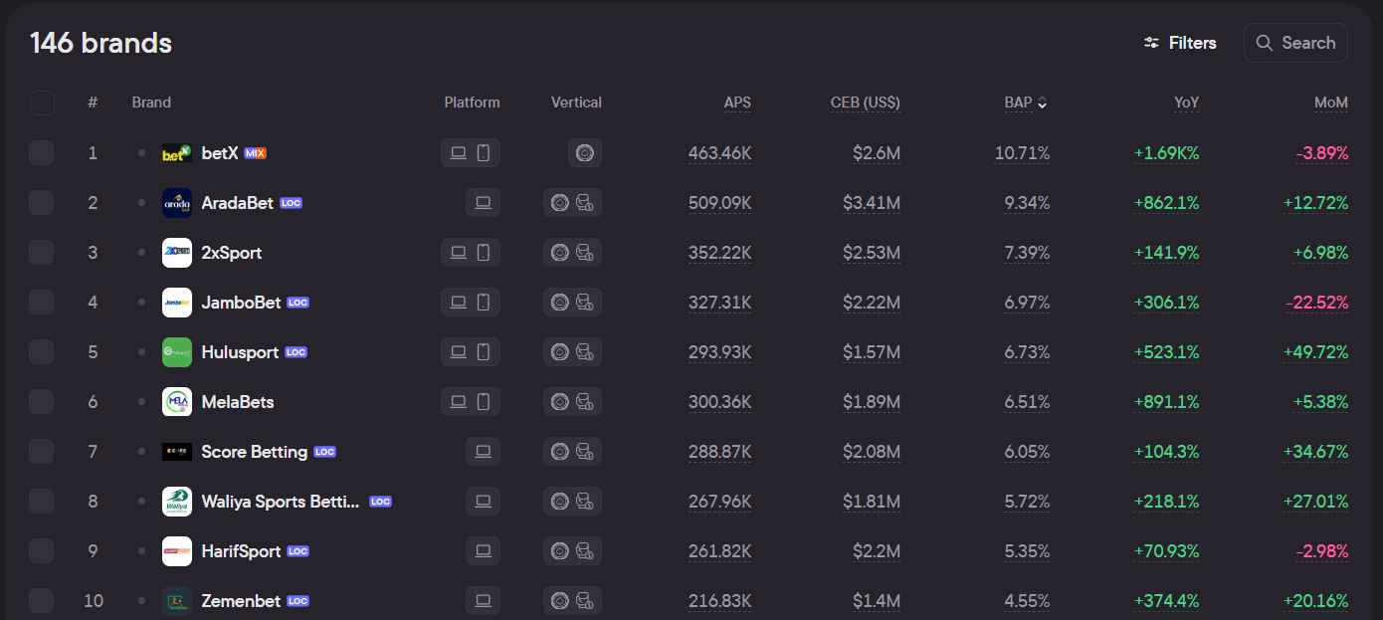Click the casino chip icon for Zemenbet
Viewport: 1383px width, 620px height.
click(x=560, y=601)
